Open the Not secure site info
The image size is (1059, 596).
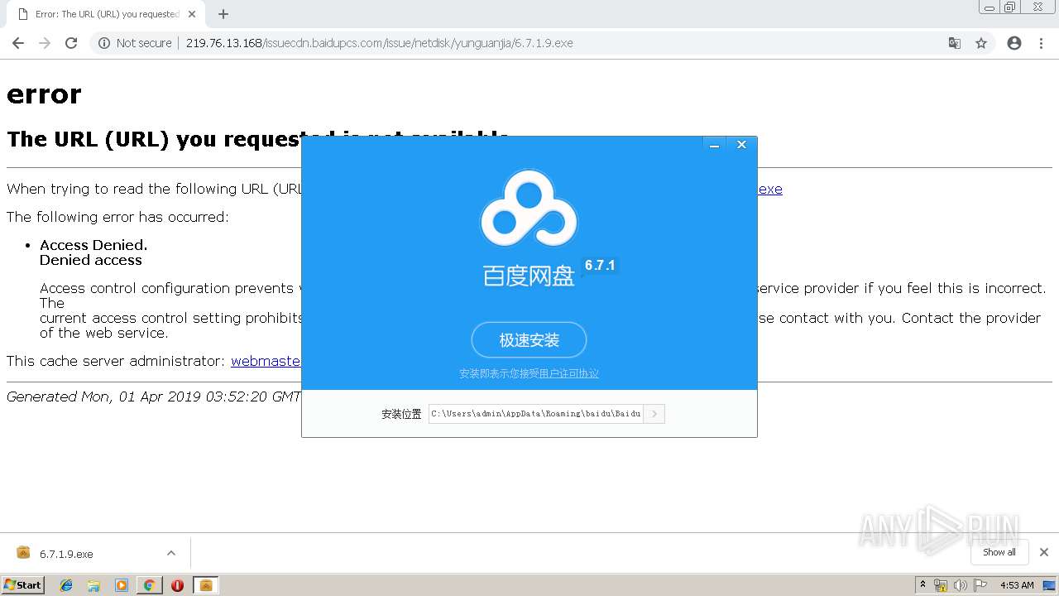click(x=135, y=43)
